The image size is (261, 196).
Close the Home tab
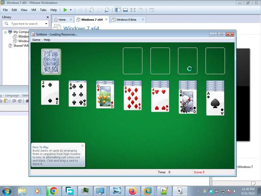pos(71,19)
